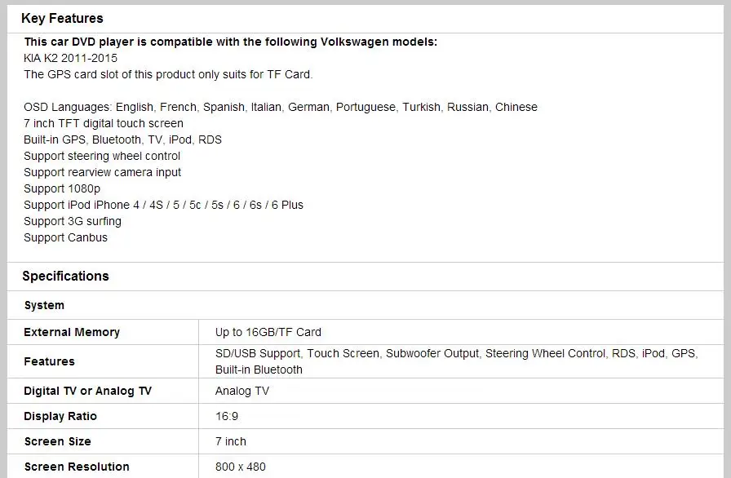Select the System subsection header
The image size is (731, 478).
(x=44, y=306)
